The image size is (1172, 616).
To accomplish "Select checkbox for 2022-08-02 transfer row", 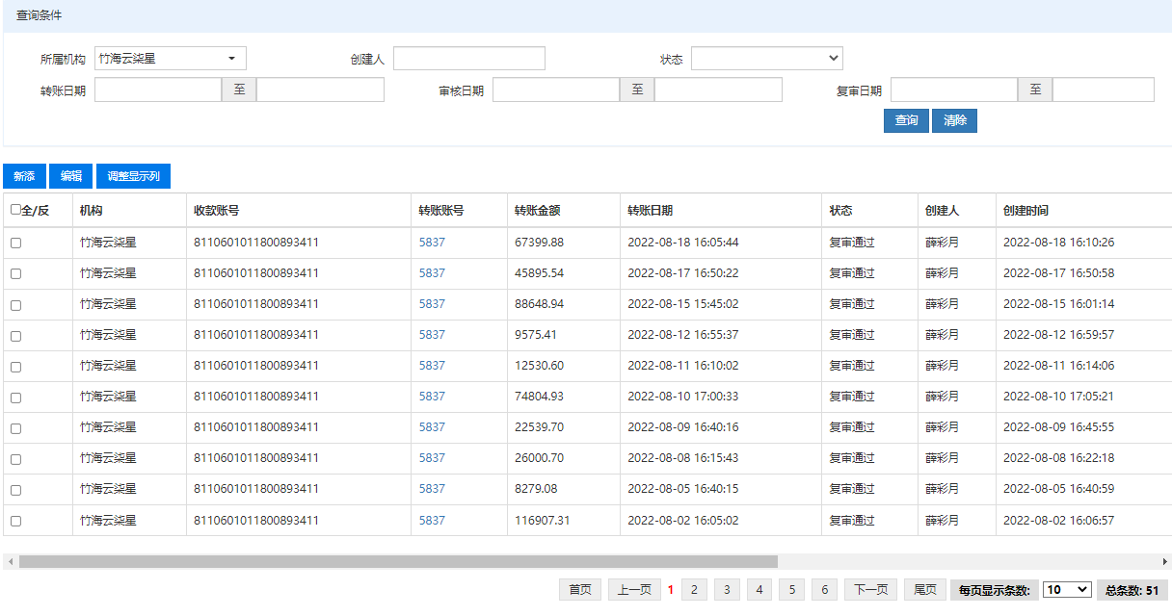I will pos(15,521).
